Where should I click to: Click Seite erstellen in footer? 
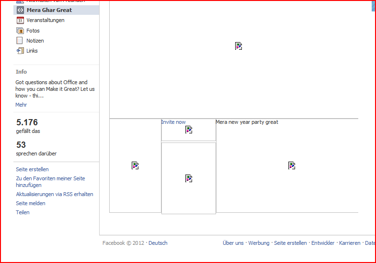point(290,243)
